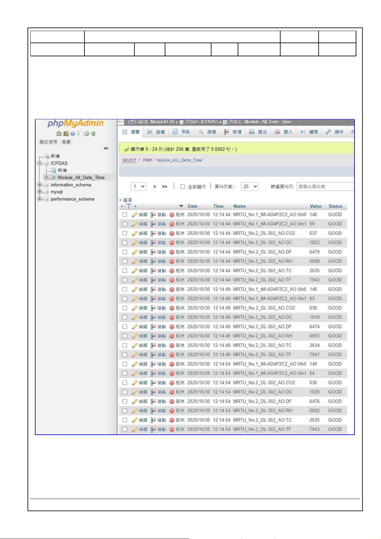Click red delete icon for 12:14:54 TF row
The width and height of the screenshot is (381, 539).
[x=172, y=429]
